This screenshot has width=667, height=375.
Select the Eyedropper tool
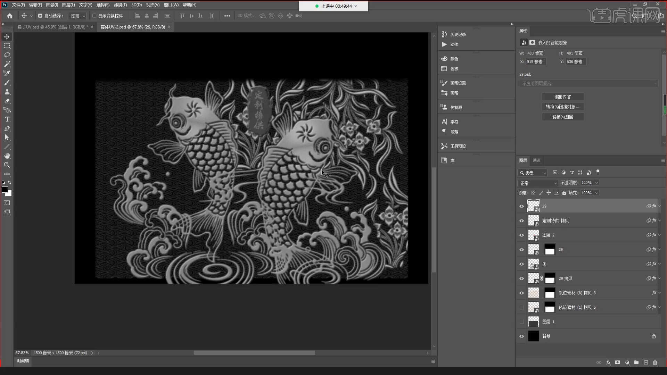(7, 73)
